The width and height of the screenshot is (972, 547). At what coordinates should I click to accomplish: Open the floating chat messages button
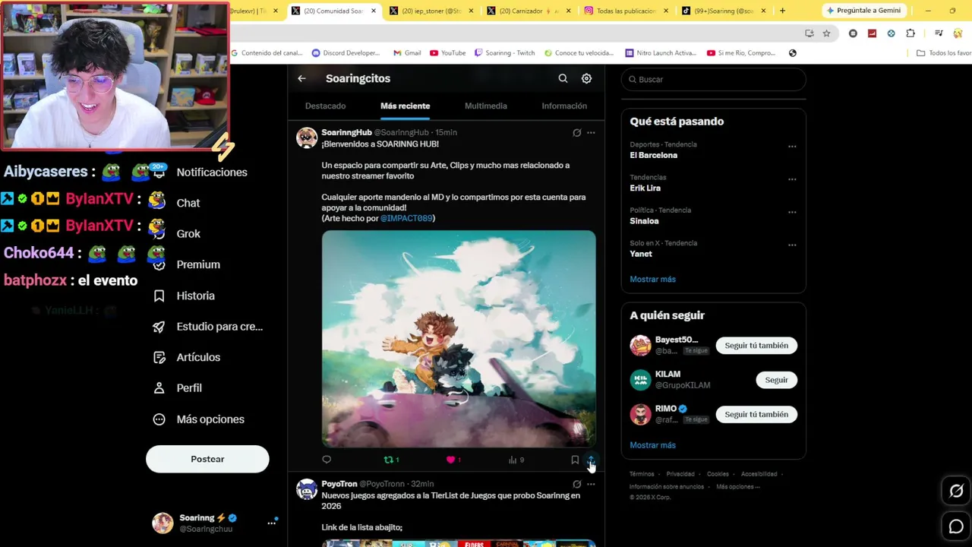click(x=956, y=526)
